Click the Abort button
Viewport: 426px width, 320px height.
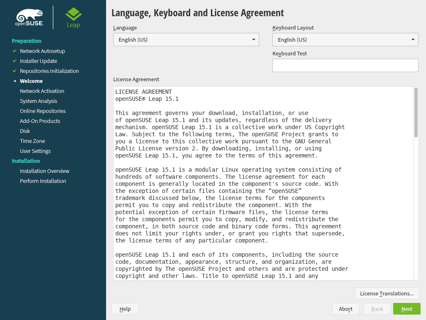(346, 309)
